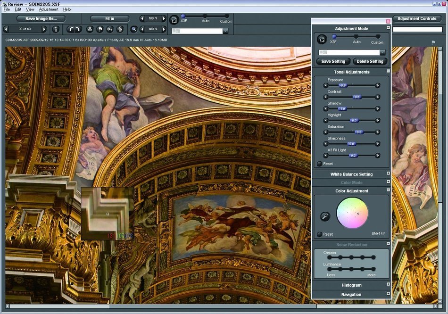Select Custom in the Adjustment Mode panel

[x=378, y=37]
